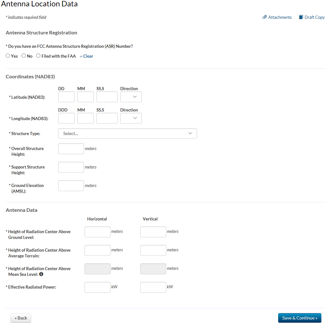Click the Attachments paperclip icon

tap(264, 17)
